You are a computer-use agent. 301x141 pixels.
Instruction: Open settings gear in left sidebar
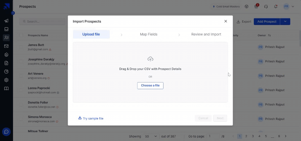point(6,80)
